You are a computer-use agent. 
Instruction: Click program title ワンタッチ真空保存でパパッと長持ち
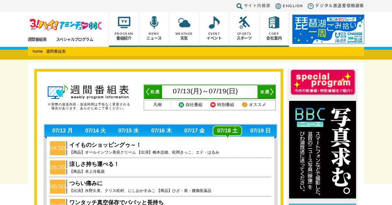click(116, 202)
